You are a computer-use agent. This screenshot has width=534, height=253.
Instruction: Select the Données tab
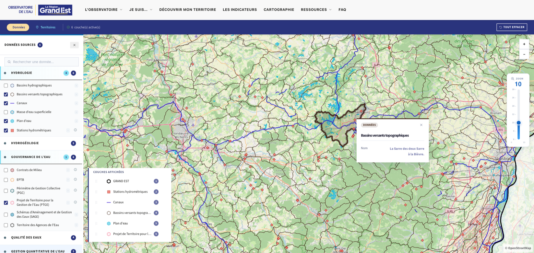click(18, 27)
